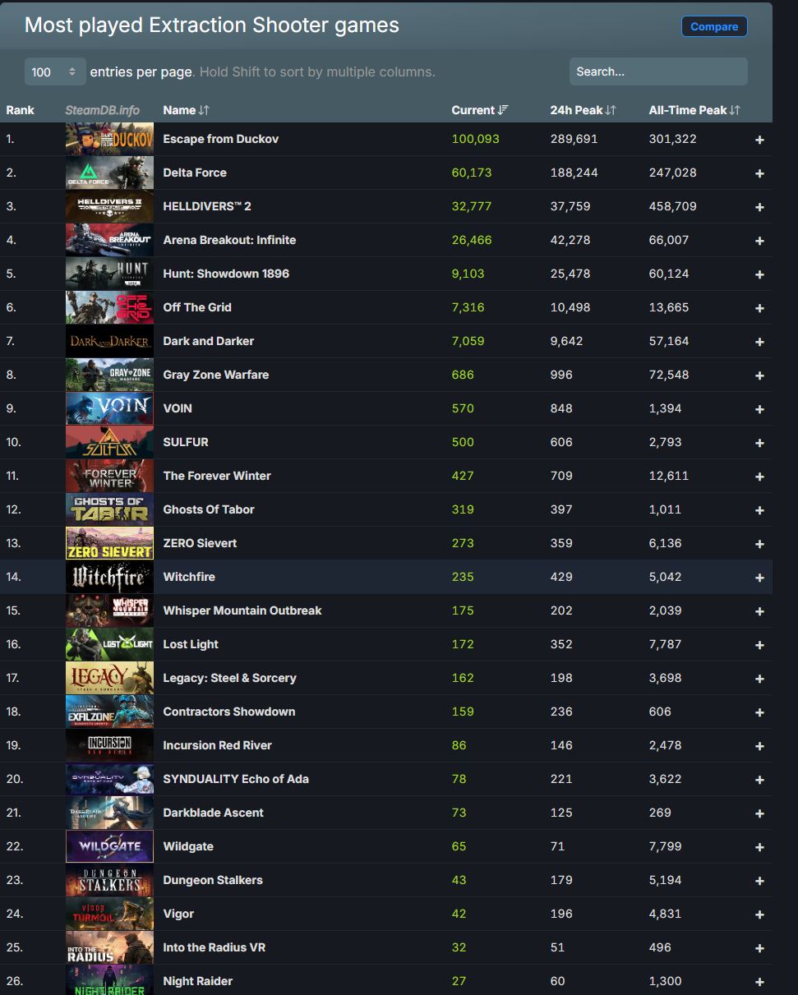Sort table by 24h Peak column
Screen dimensions: 798x995
coord(584,110)
